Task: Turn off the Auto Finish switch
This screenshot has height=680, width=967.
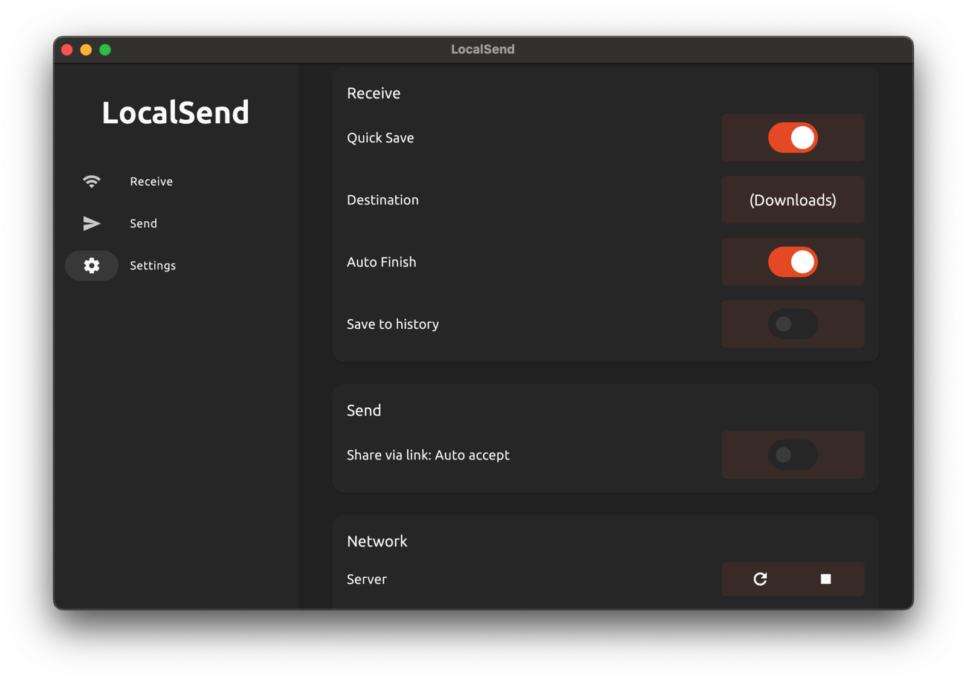Action: 793,262
